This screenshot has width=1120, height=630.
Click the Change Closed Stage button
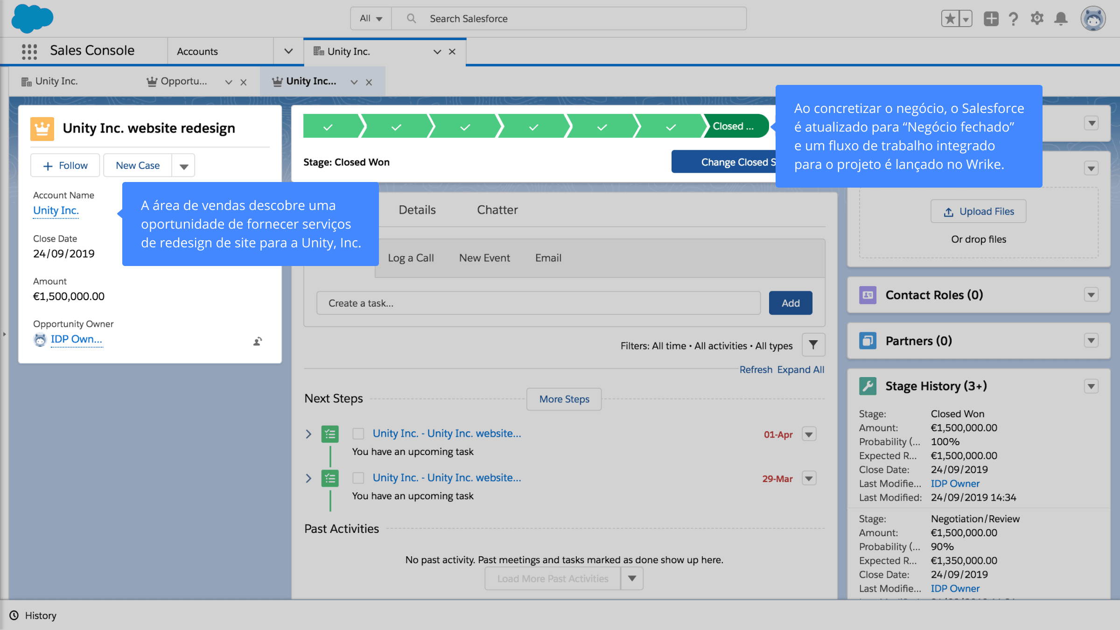point(724,162)
